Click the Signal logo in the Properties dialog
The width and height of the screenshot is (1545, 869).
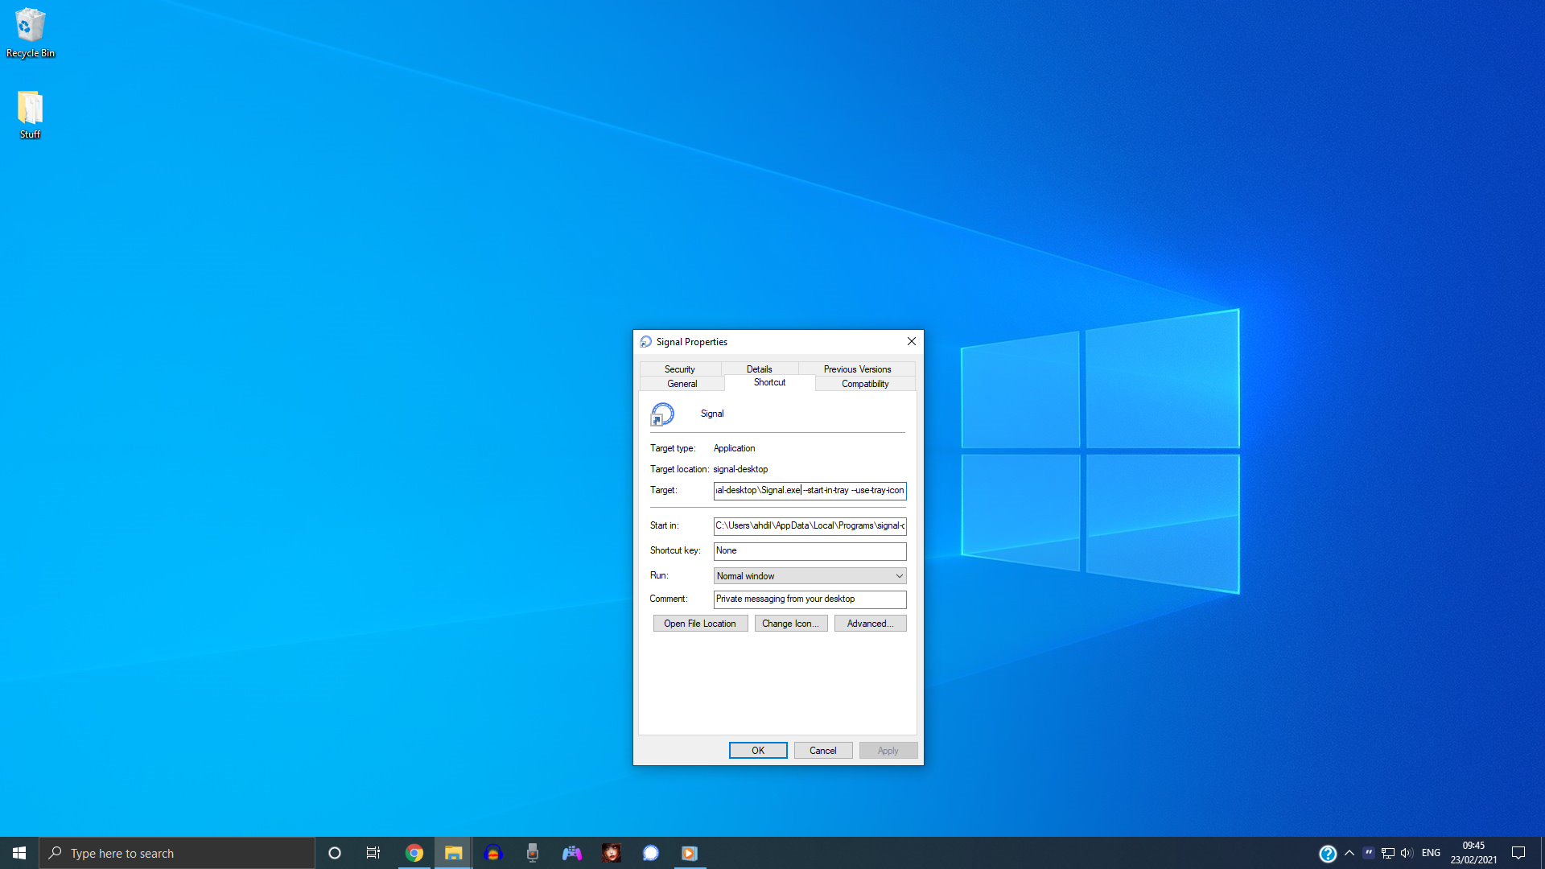(x=662, y=414)
